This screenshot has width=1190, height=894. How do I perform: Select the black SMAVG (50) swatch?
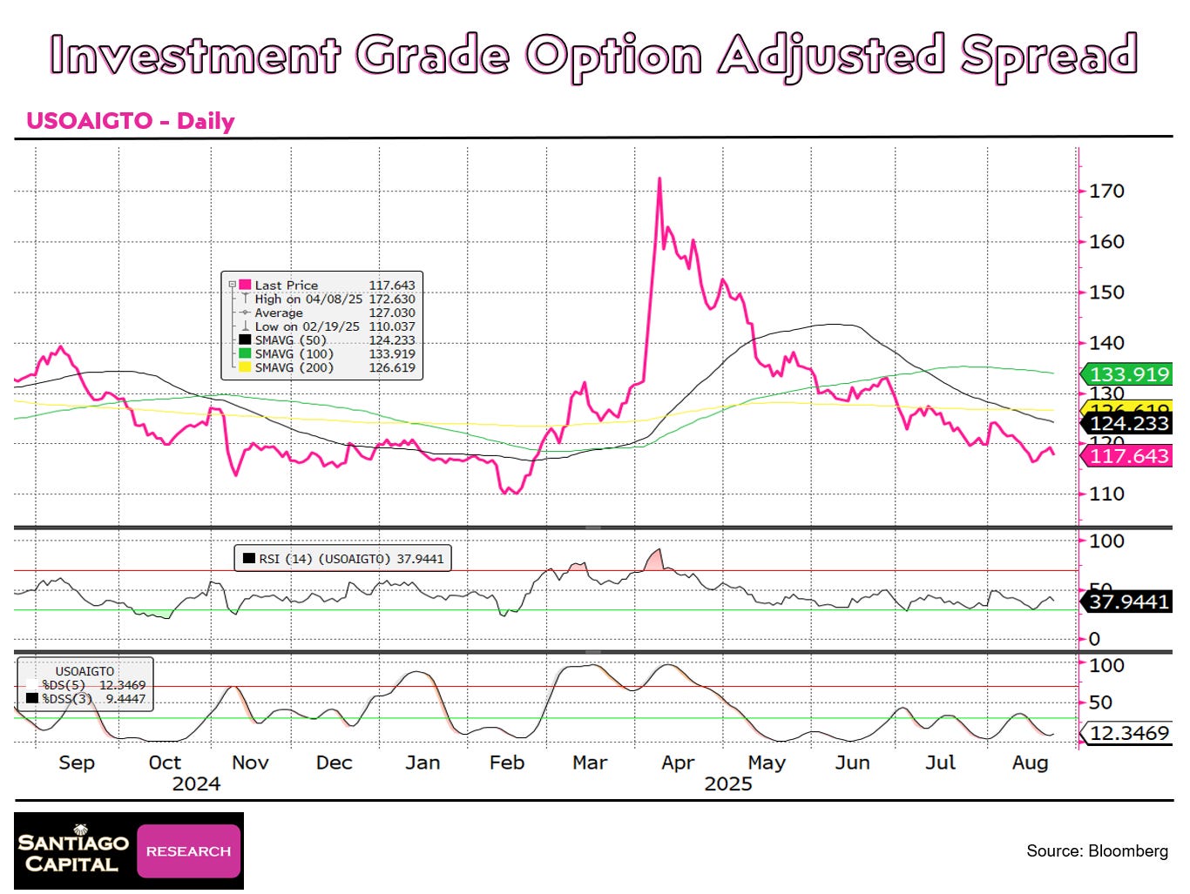click(x=244, y=339)
